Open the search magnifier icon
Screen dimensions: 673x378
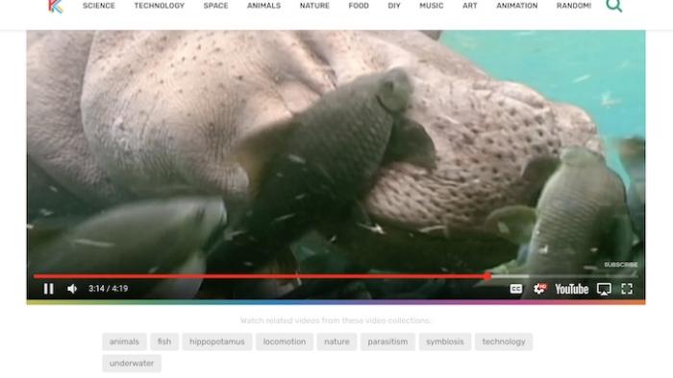click(613, 6)
